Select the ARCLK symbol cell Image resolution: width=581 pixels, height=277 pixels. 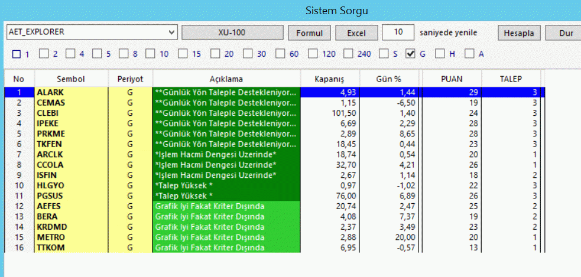coord(71,154)
